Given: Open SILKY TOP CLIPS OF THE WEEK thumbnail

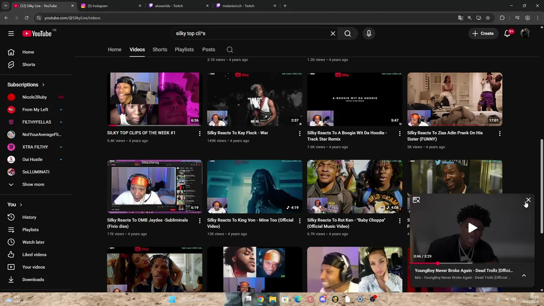Looking at the screenshot, I should coord(155,99).
